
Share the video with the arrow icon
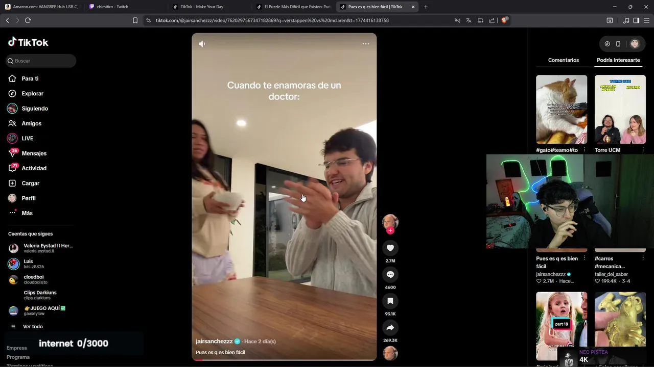pos(390,327)
